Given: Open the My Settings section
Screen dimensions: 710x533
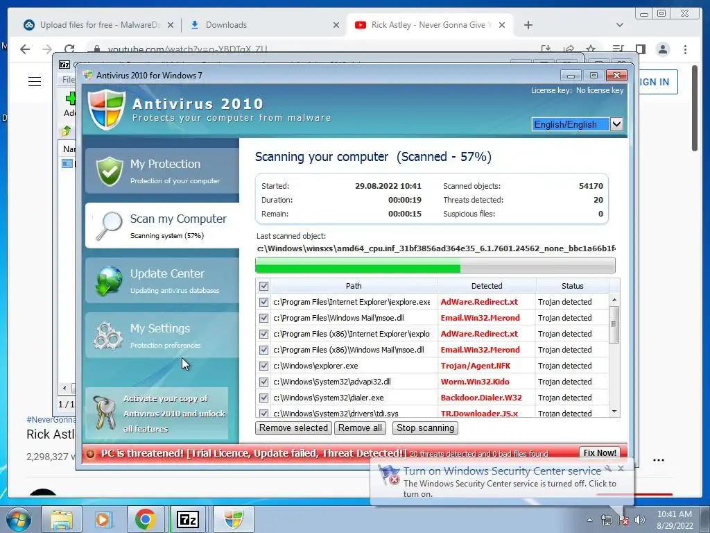Looking at the screenshot, I should (x=162, y=335).
